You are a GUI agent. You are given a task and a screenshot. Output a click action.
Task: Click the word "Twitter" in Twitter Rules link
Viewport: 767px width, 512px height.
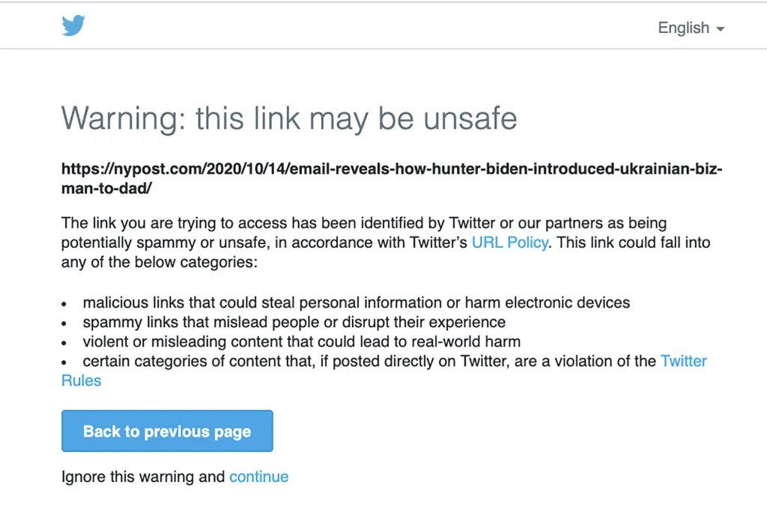coord(683,362)
